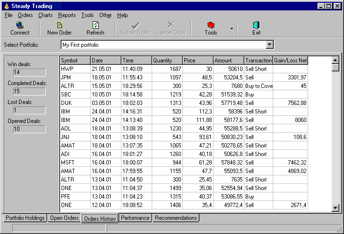Select the HWP row symbol
The image size is (344, 234).
point(75,69)
